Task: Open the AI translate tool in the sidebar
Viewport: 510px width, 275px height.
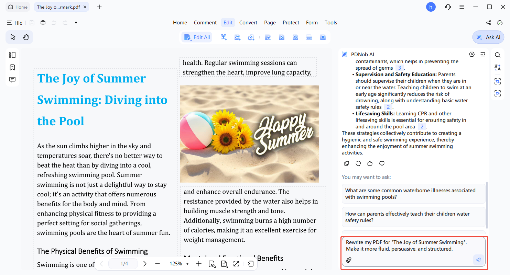Action: pos(497,67)
